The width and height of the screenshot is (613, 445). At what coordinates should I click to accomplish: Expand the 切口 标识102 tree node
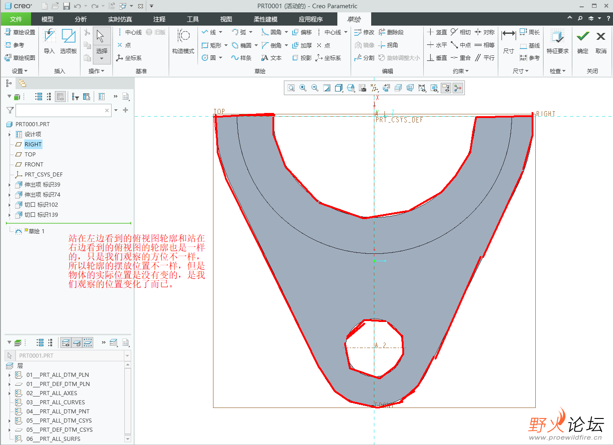tap(10, 205)
